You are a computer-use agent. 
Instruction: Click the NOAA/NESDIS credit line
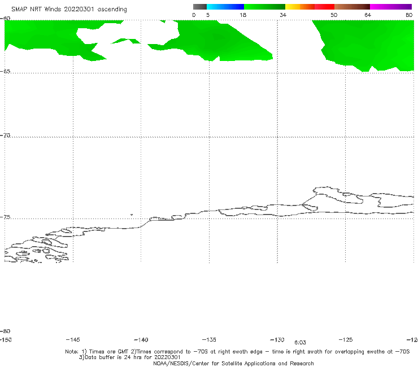point(233,363)
